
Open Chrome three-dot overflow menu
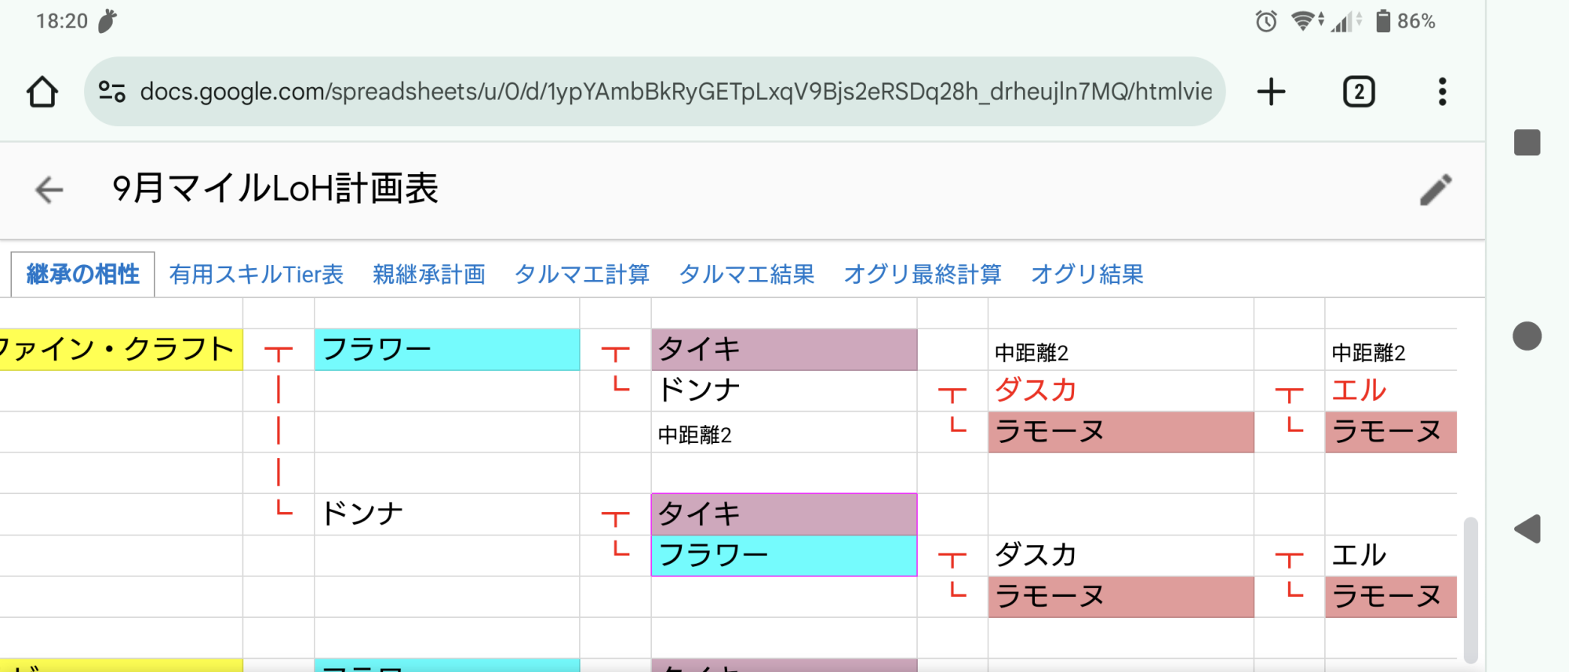[1442, 92]
